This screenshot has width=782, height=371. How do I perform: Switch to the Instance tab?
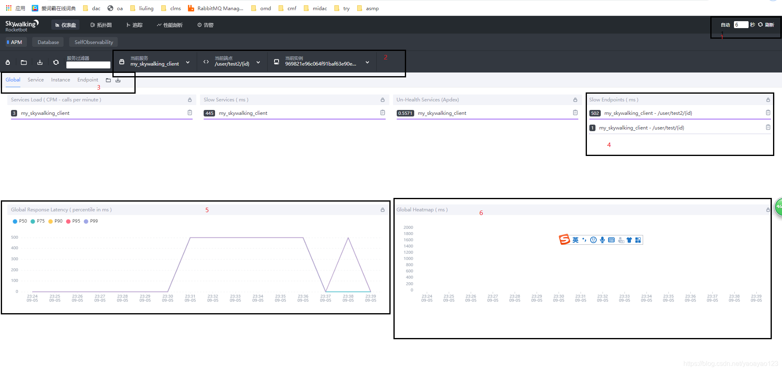60,80
